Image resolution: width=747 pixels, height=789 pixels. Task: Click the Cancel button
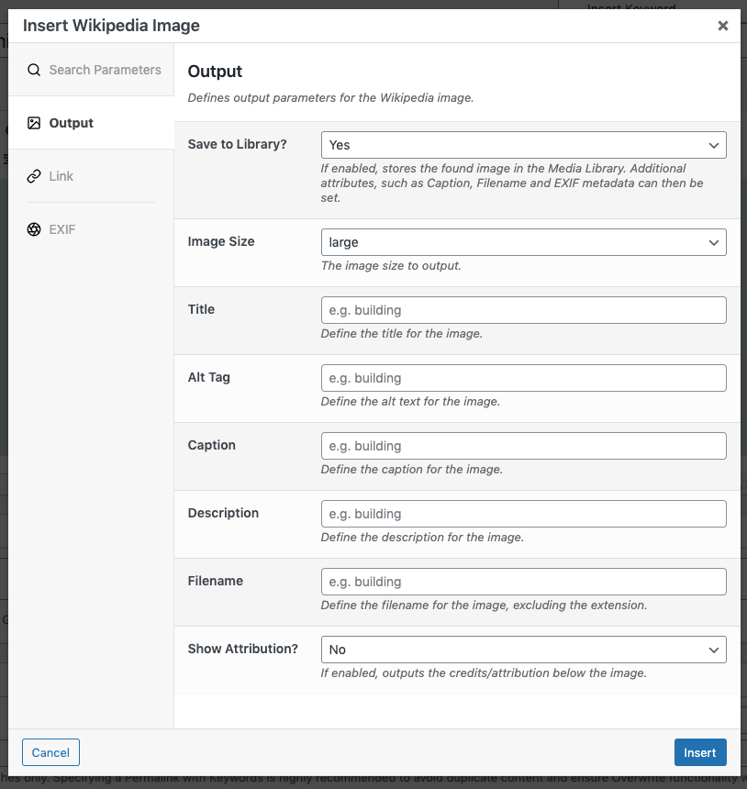click(x=50, y=752)
